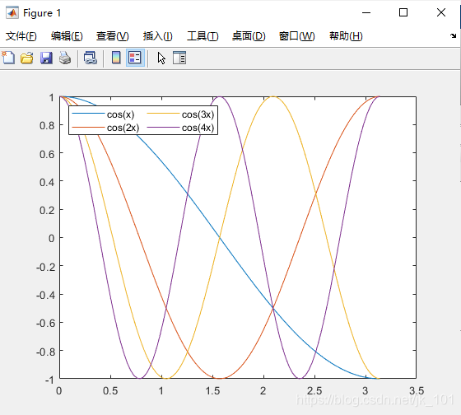The height and width of the screenshot is (415, 461).
Task: Click the blue cos(x) line sample in legend
Action: 88,114
